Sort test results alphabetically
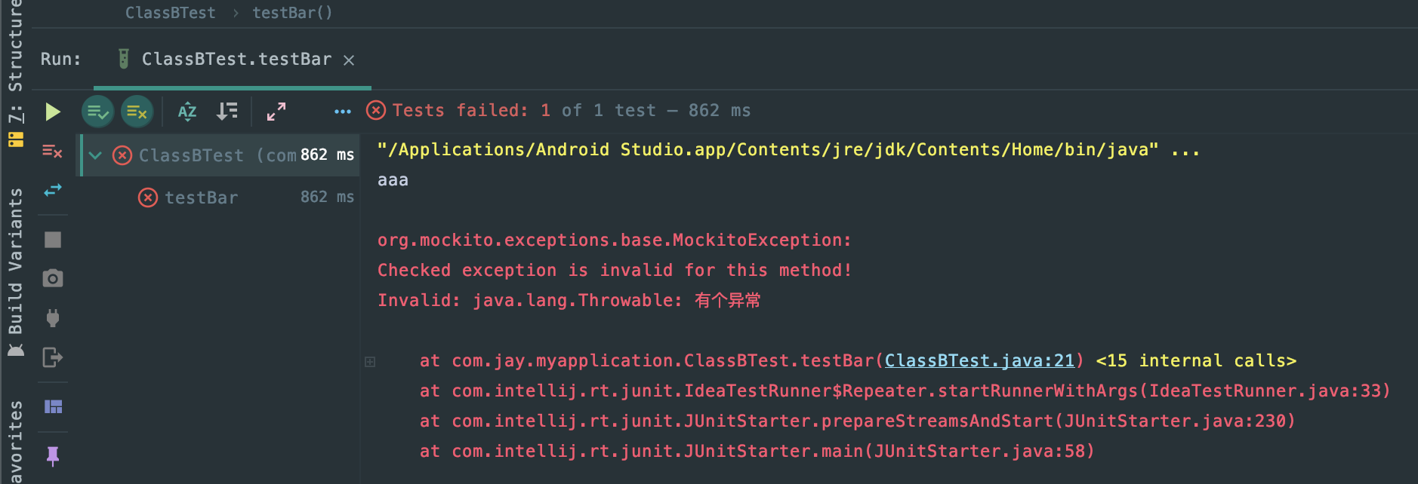This screenshot has height=484, width=1418. [187, 112]
